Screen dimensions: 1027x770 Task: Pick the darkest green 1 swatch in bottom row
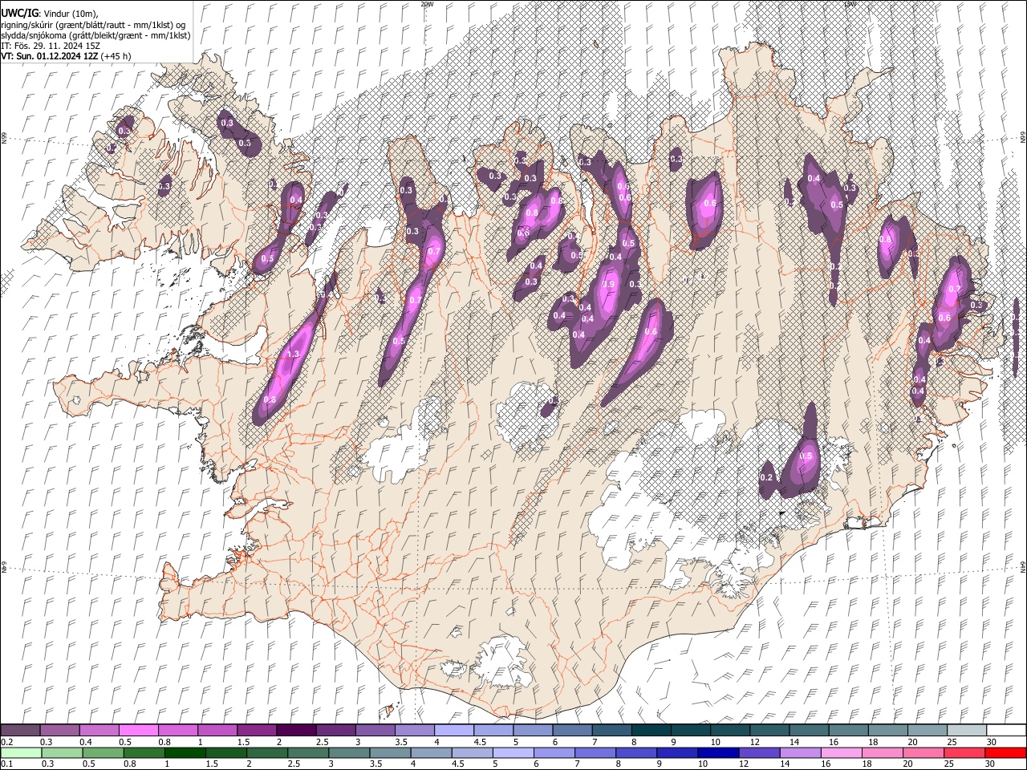[x=185, y=752]
